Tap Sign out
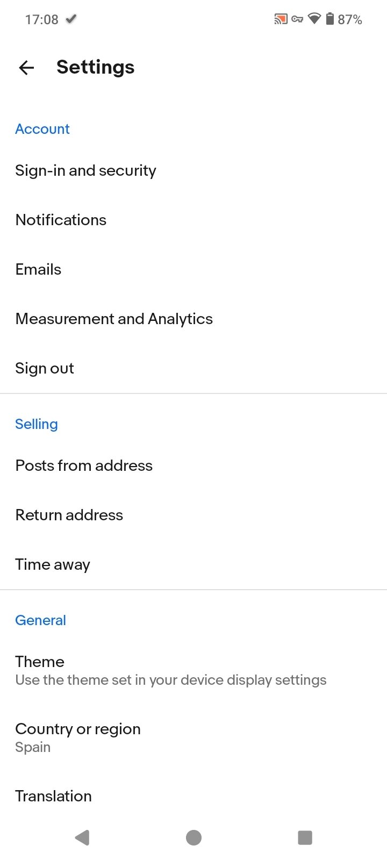Screen dimensions: 387x860 [45, 368]
